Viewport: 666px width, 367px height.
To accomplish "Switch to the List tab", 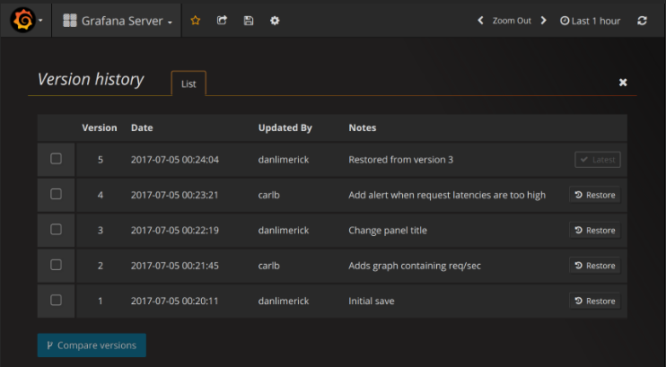I will pyautogui.click(x=188, y=83).
